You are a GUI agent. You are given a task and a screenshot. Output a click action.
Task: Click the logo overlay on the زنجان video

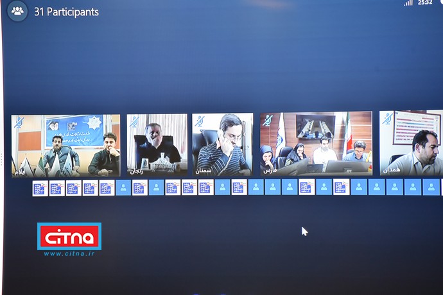click(x=134, y=121)
